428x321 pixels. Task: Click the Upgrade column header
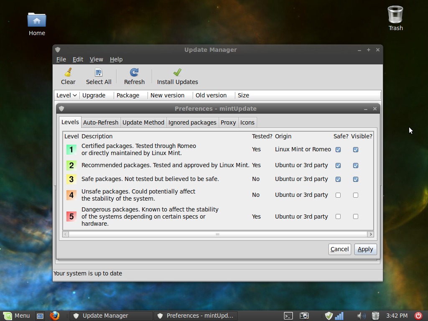(97, 95)
